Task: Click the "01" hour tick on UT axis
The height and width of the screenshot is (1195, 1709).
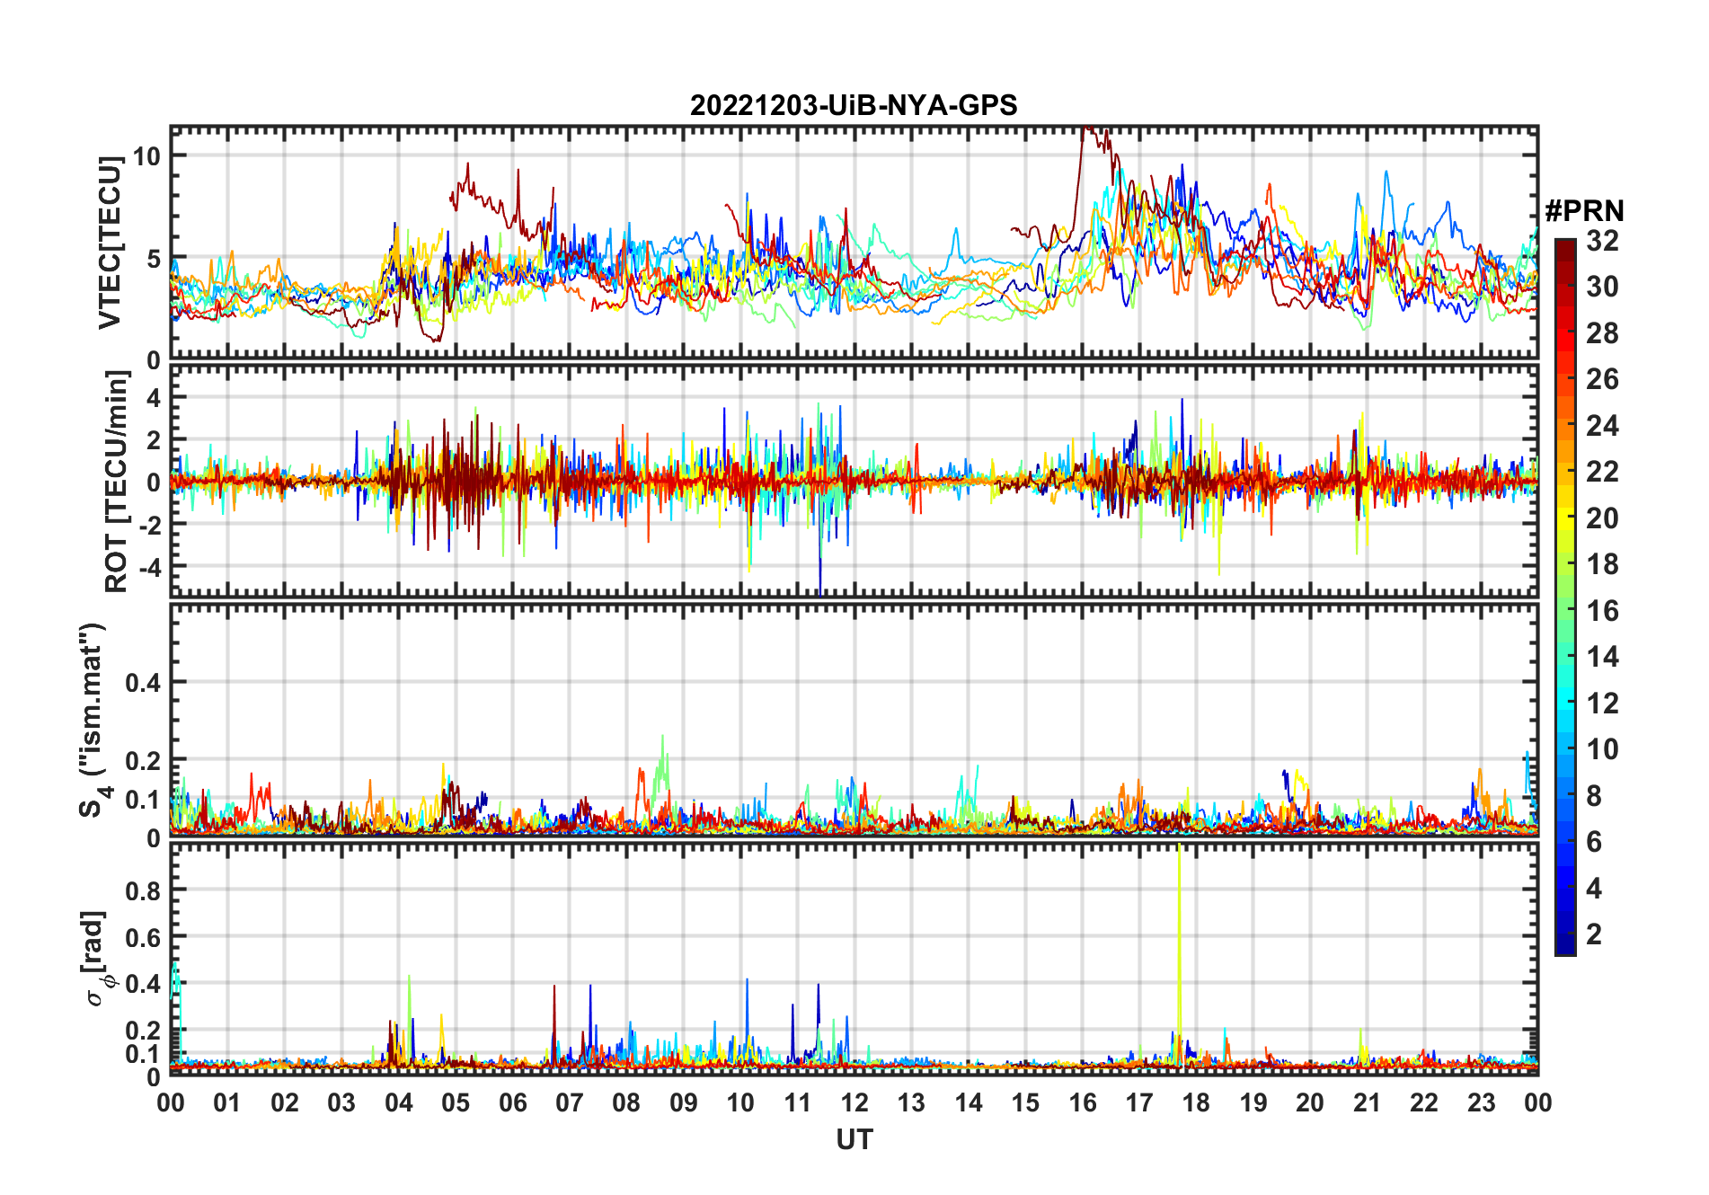Action: (x=227, y=1103)
